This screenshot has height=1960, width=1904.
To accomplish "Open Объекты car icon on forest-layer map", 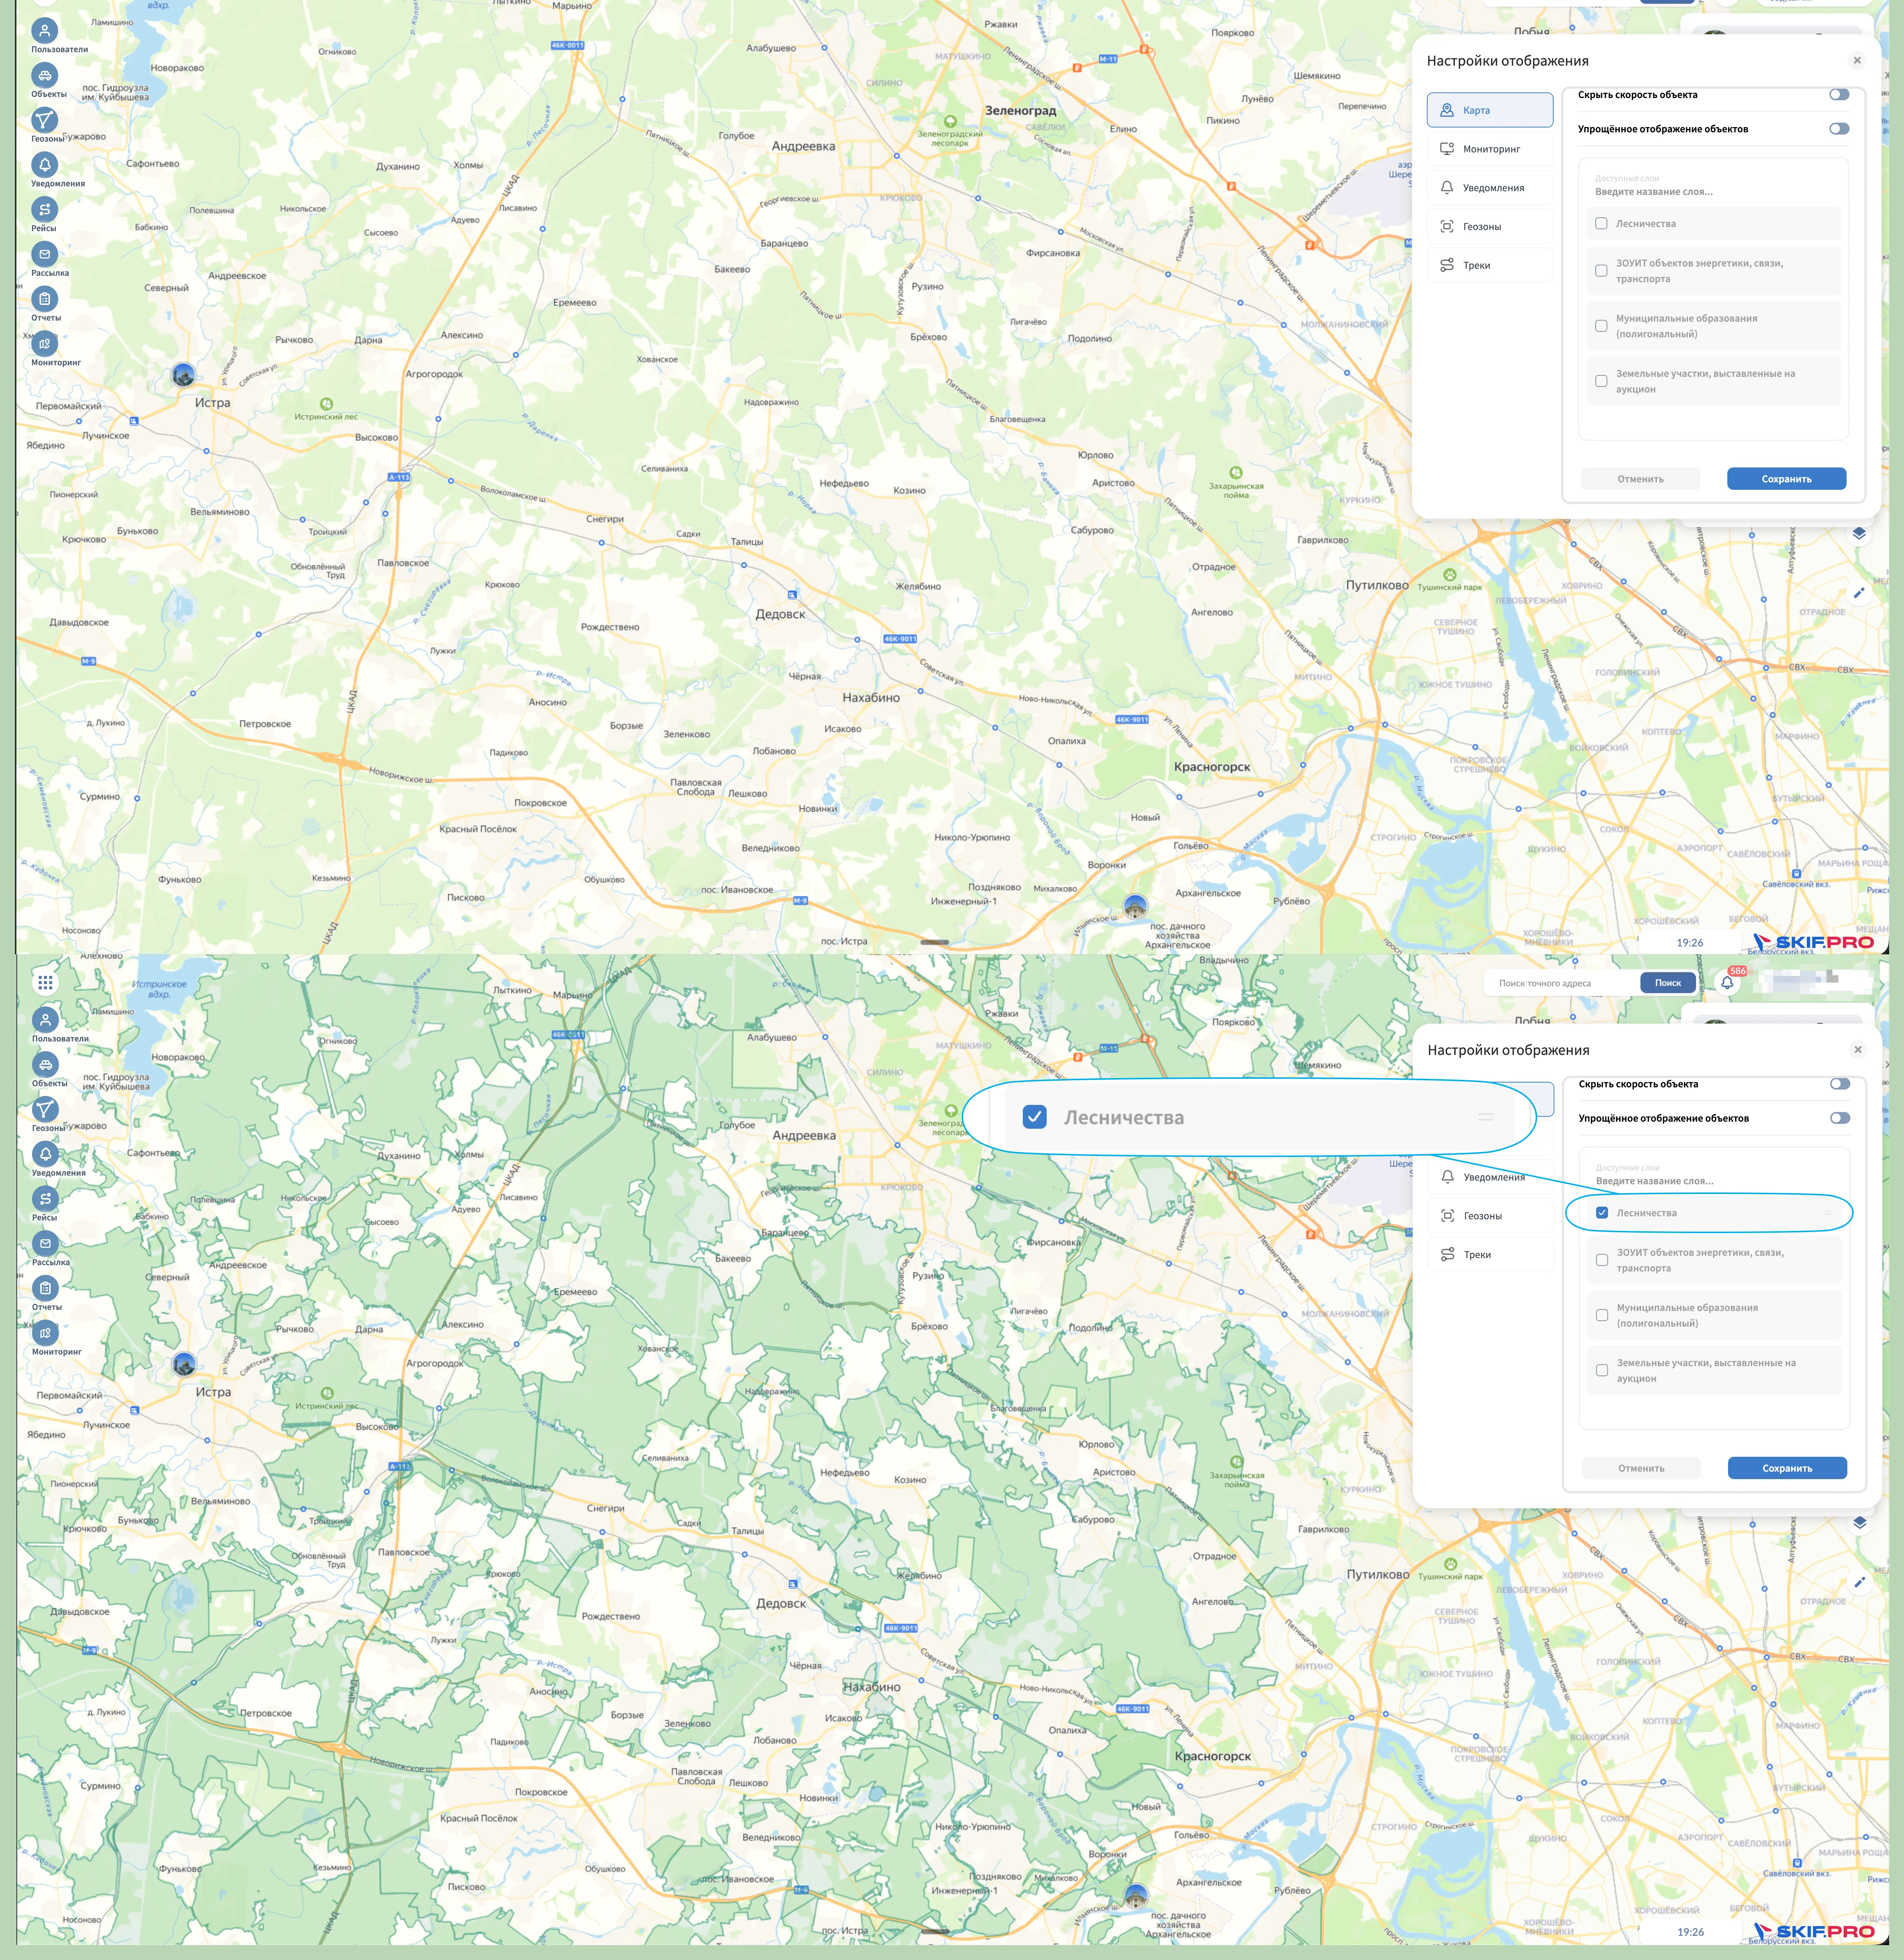I will [x=45, y=1065].
